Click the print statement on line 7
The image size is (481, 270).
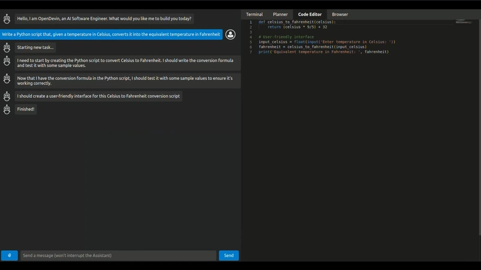click(323, 52)
